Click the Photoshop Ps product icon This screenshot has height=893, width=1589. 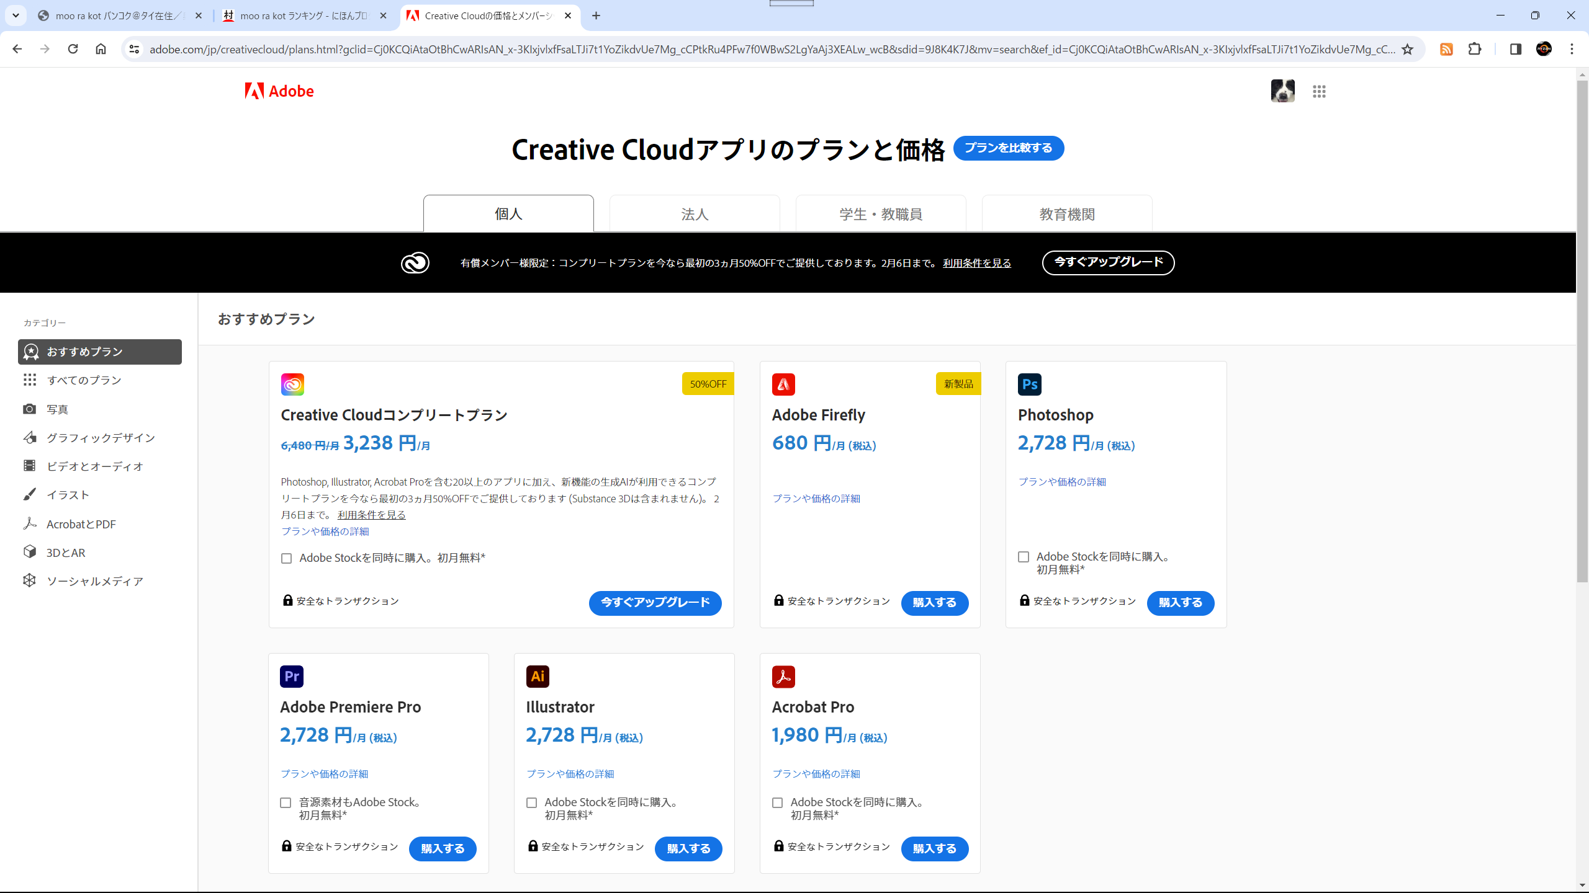point(1029,384)
